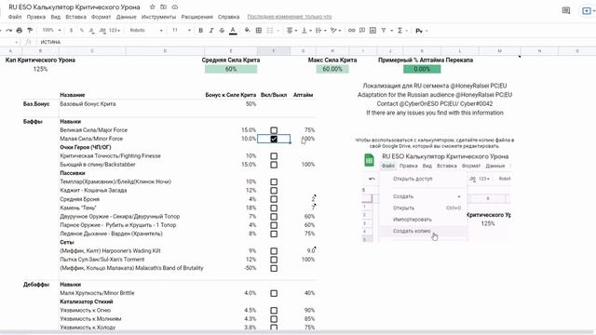Open the 100% zoom dropdown
596x335 pixels.
coord(51,31)
